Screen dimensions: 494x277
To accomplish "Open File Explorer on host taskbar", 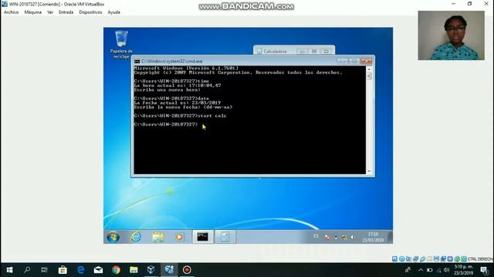I will 134,270.
